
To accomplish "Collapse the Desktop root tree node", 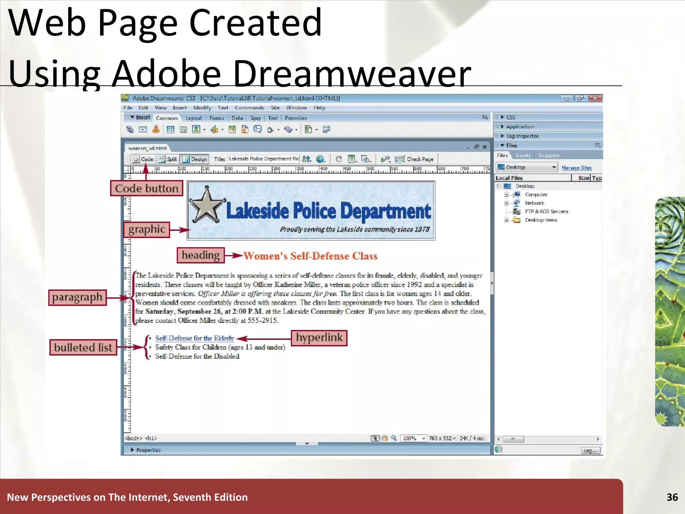I will (x=499, y=186).
